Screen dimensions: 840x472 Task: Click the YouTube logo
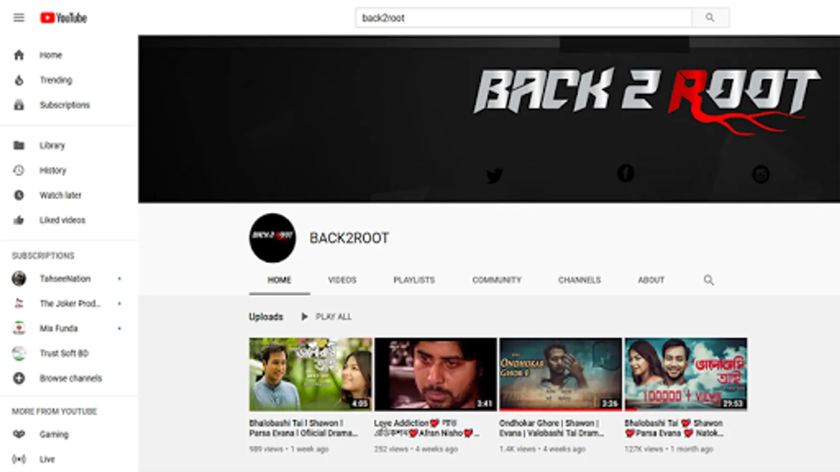(x=64, y=18)
